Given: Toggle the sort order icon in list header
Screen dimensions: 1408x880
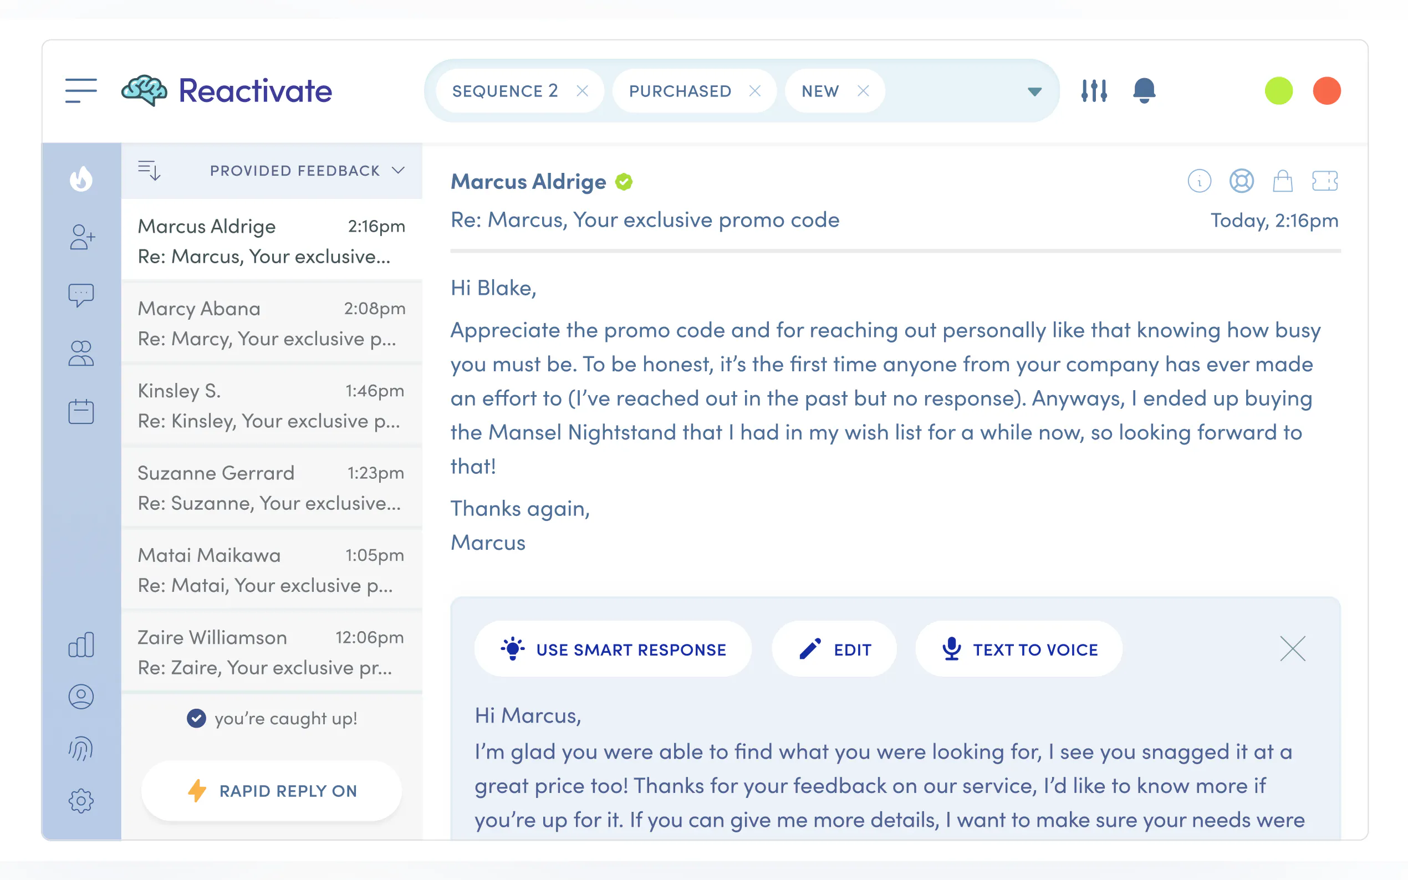Looking at the screenshot, I should tap(149, 171).
